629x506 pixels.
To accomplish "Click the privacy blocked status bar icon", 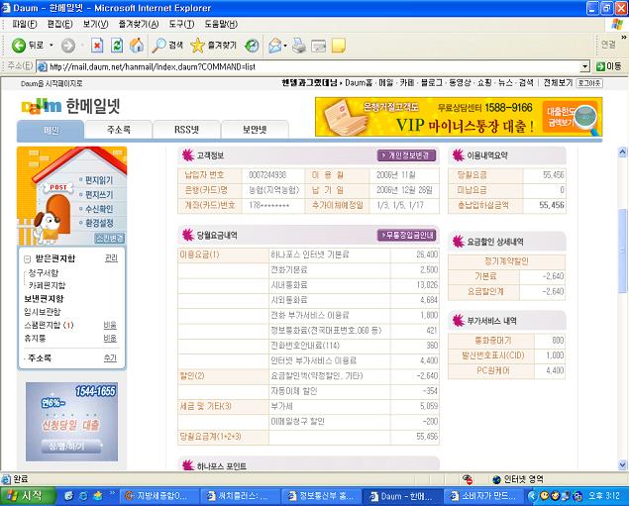I will (x=468, y=479).
